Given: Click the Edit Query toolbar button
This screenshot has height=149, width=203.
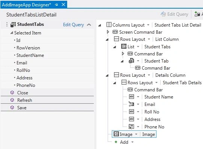Looking at the screenshot, I should 174,14.
